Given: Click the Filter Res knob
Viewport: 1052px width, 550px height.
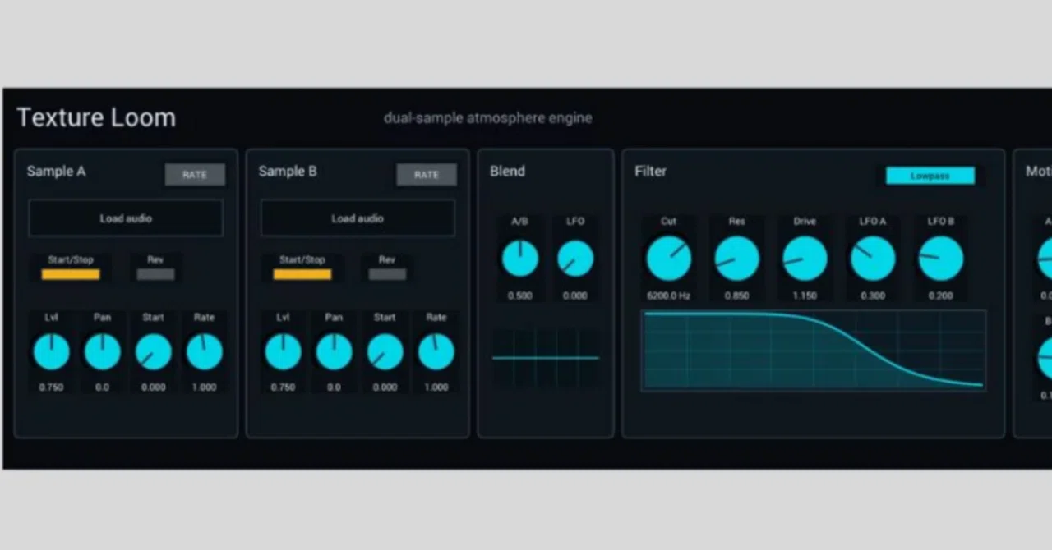Looking at the screenshot, I should [x=737, y=259].
